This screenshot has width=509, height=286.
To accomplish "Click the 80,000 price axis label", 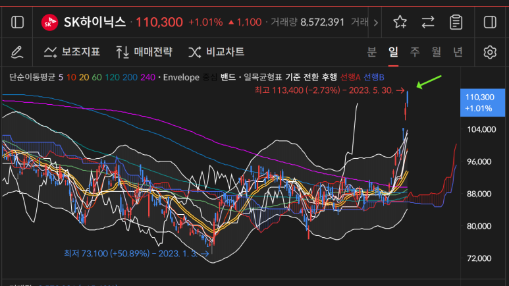I will [x=479, y=226].
